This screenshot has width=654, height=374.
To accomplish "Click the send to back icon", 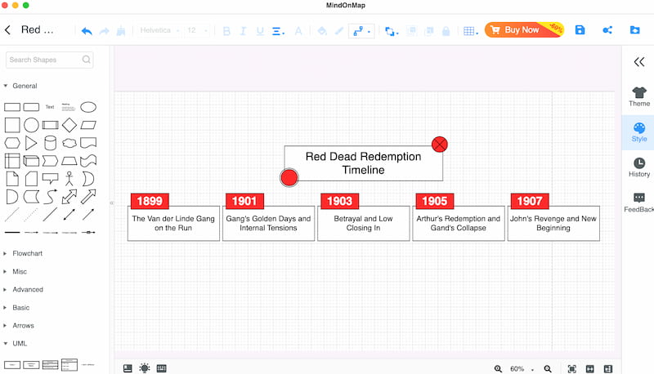I will [x=428, y=31].
